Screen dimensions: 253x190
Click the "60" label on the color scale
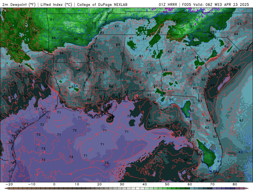[x=190, y=184]
